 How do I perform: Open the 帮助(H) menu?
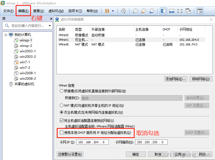92,11
